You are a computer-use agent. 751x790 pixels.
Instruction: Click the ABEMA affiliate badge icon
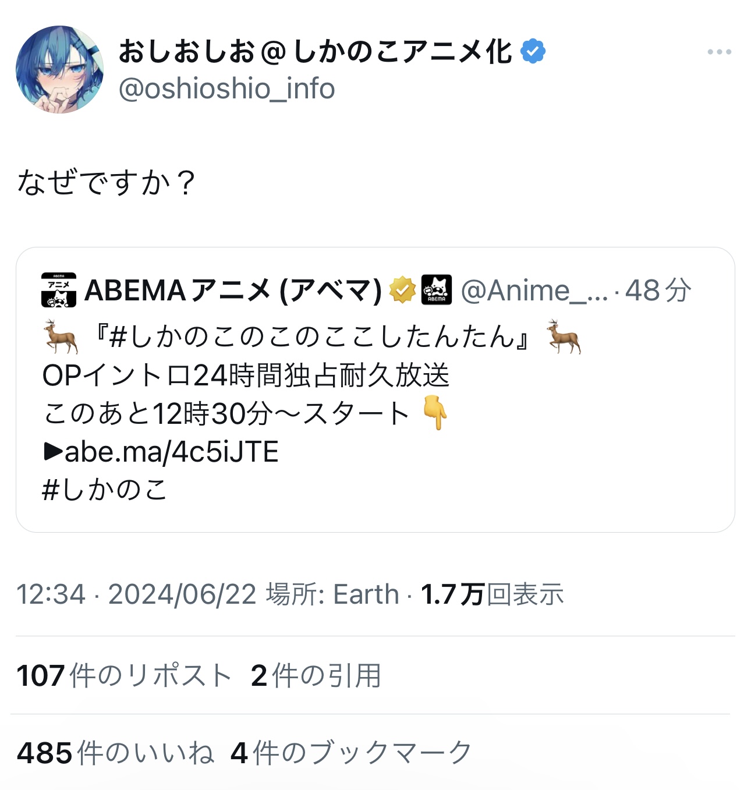point(436,290)
